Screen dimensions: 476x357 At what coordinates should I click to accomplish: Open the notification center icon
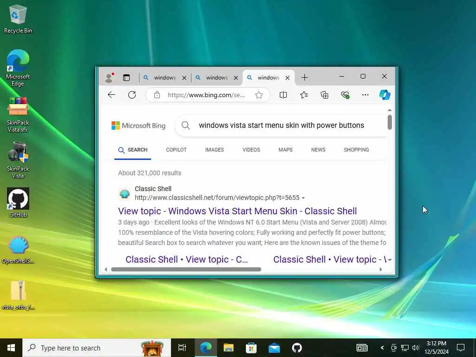click(x=461, y=348)
